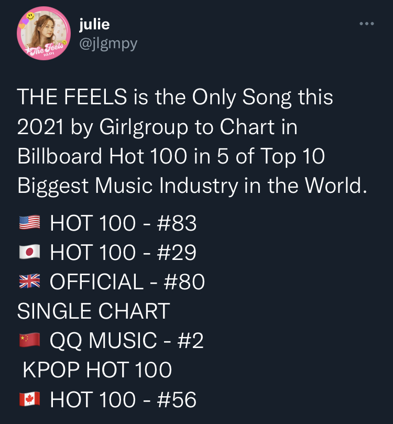The height and width of the screenshot is (424, 393).
Task: Select the 'OFFICIAL - #80' text
Action: click(x=127, y=281)
